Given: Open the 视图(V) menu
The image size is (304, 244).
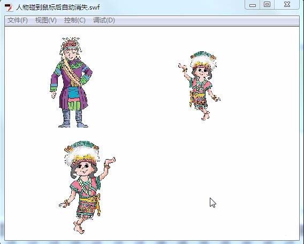Looking at the screenshot, I should pyautogui.click(x=45, y=20).
